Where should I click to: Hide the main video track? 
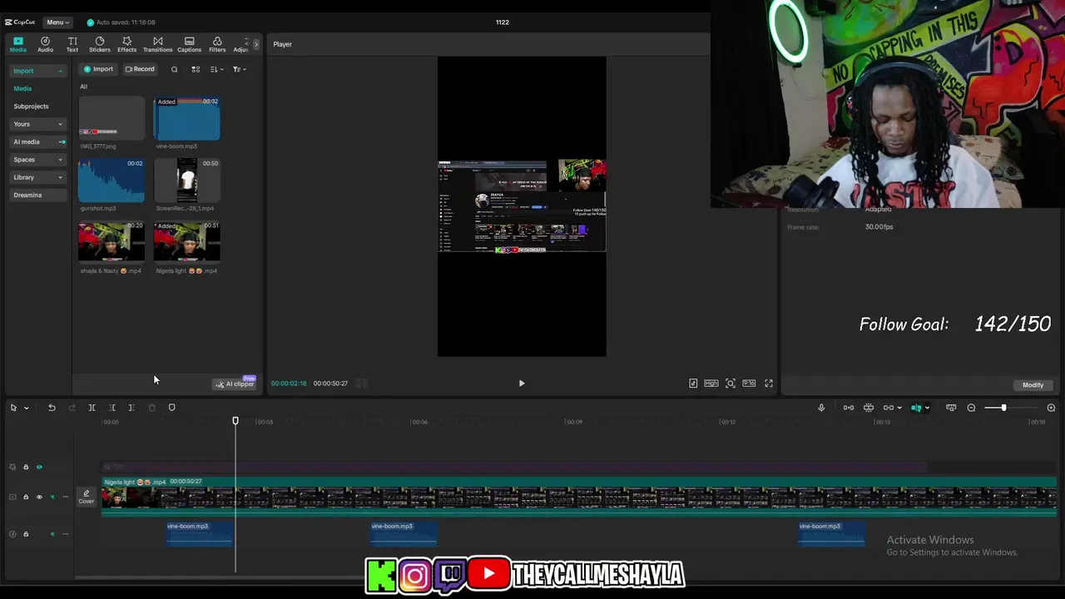(x=39, y=498)
